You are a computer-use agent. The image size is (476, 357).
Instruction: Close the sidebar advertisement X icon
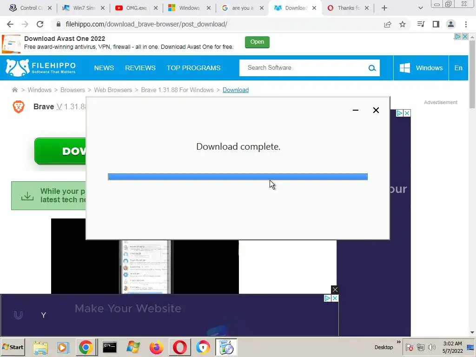[x=407, y=113]
